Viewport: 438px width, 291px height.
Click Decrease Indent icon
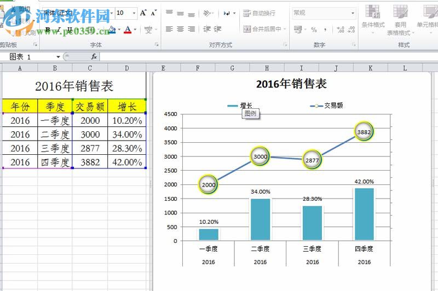pyautogui.click(x=207, y=29)
